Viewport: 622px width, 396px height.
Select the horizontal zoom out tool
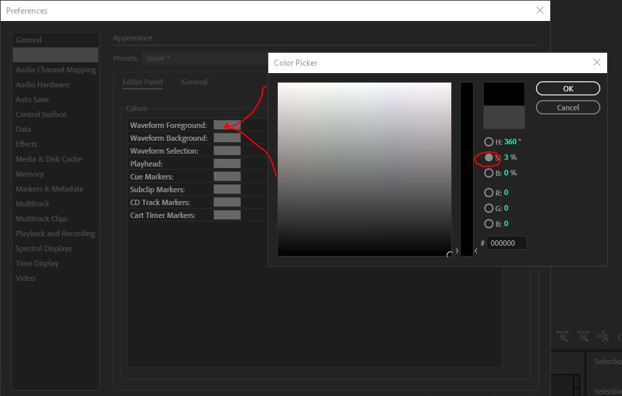[x=583, y=336]
